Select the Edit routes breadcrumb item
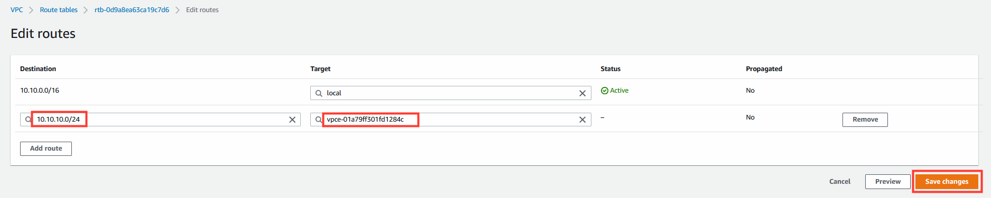 202,10
